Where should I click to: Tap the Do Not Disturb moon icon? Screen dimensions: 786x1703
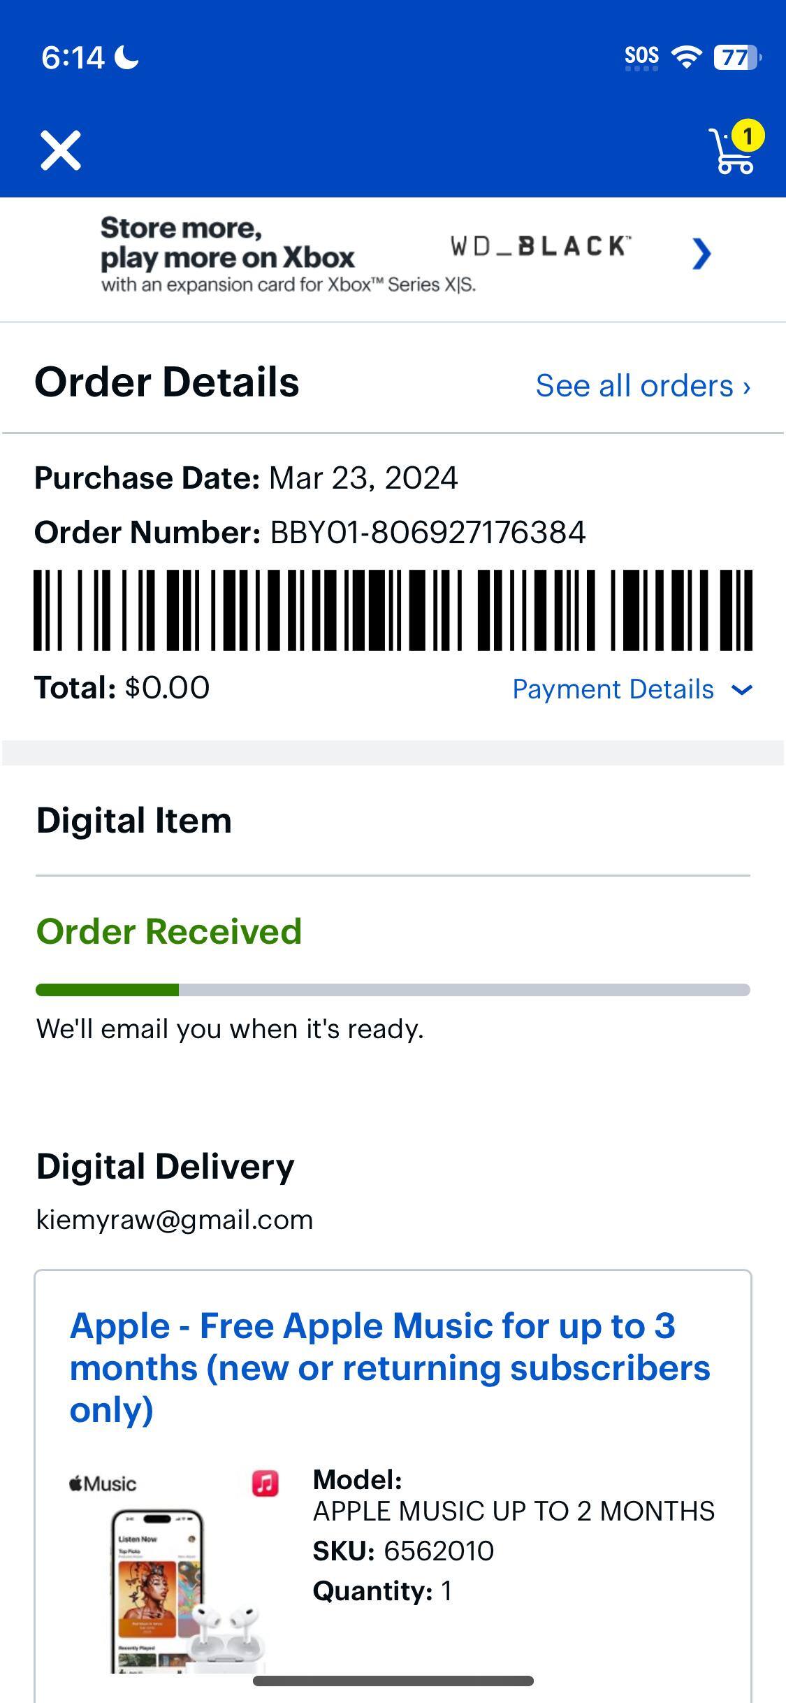(126, 57)
